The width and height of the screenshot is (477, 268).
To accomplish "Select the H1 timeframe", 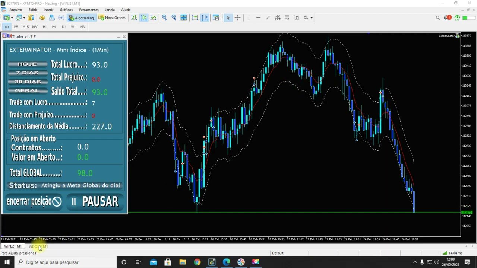I will coord(45,27).
